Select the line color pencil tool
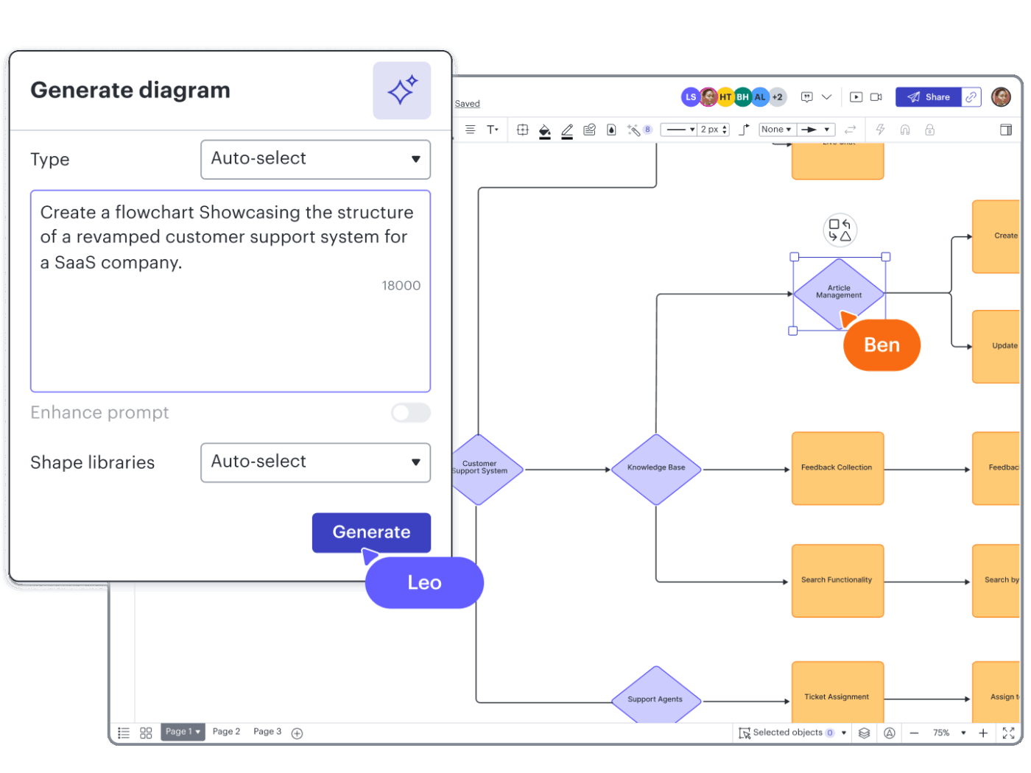The height and width of the screenshot is (773, 1031). pos(567,130)
